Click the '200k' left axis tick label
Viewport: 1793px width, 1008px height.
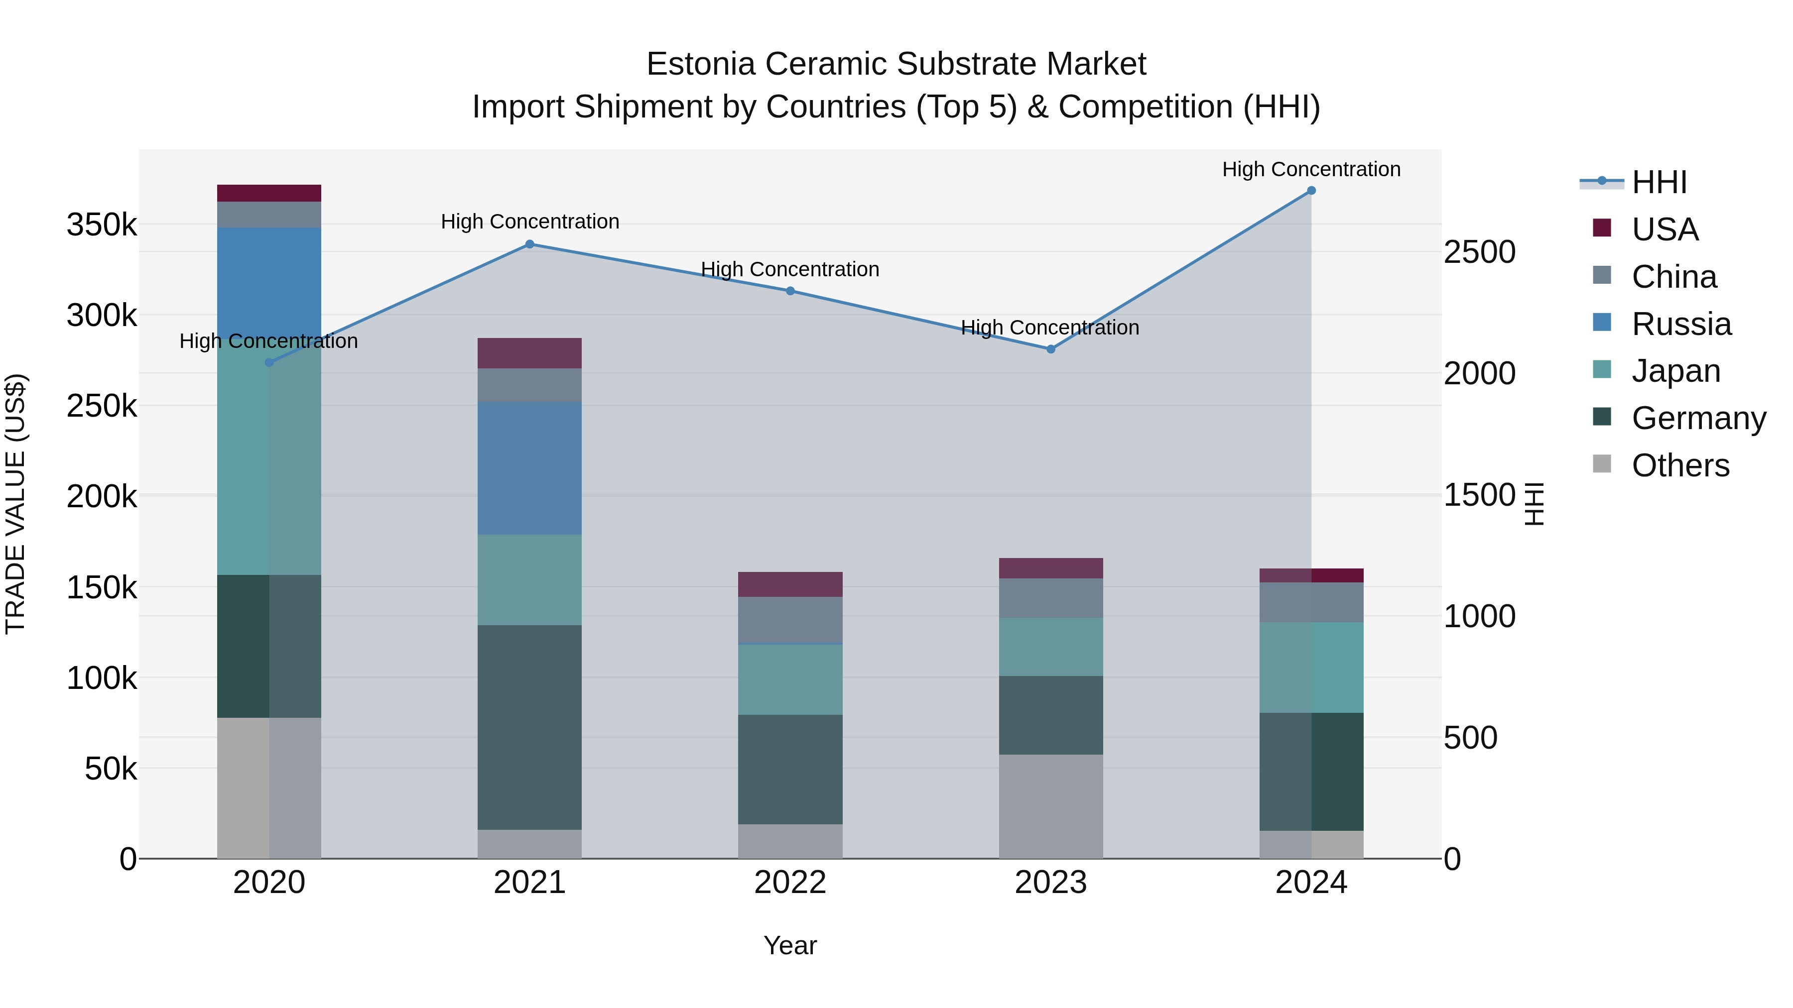click(102, 496)
